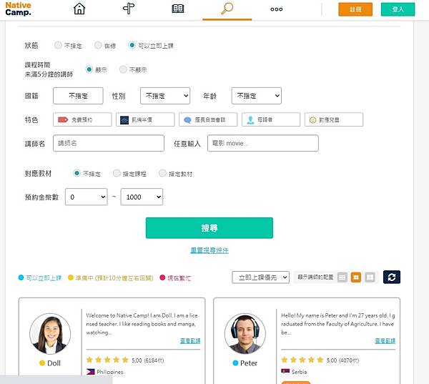Viewport: 429px width, 384px height.
Task: Select status 在線 radio
Action: pos(98,45)
